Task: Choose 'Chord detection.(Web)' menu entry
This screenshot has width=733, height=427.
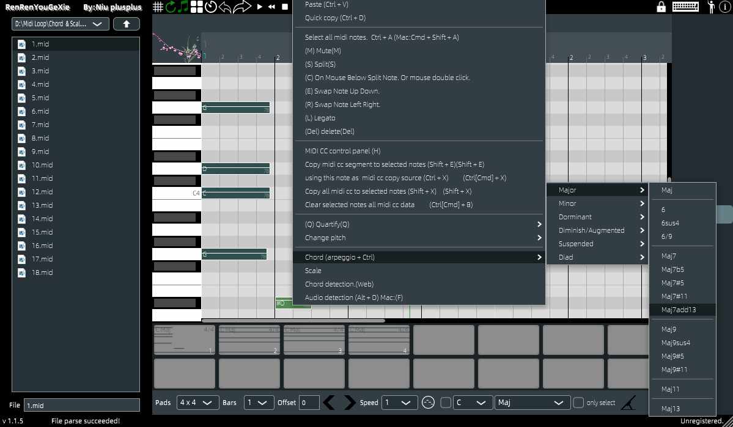Action: tap(339, 284)
